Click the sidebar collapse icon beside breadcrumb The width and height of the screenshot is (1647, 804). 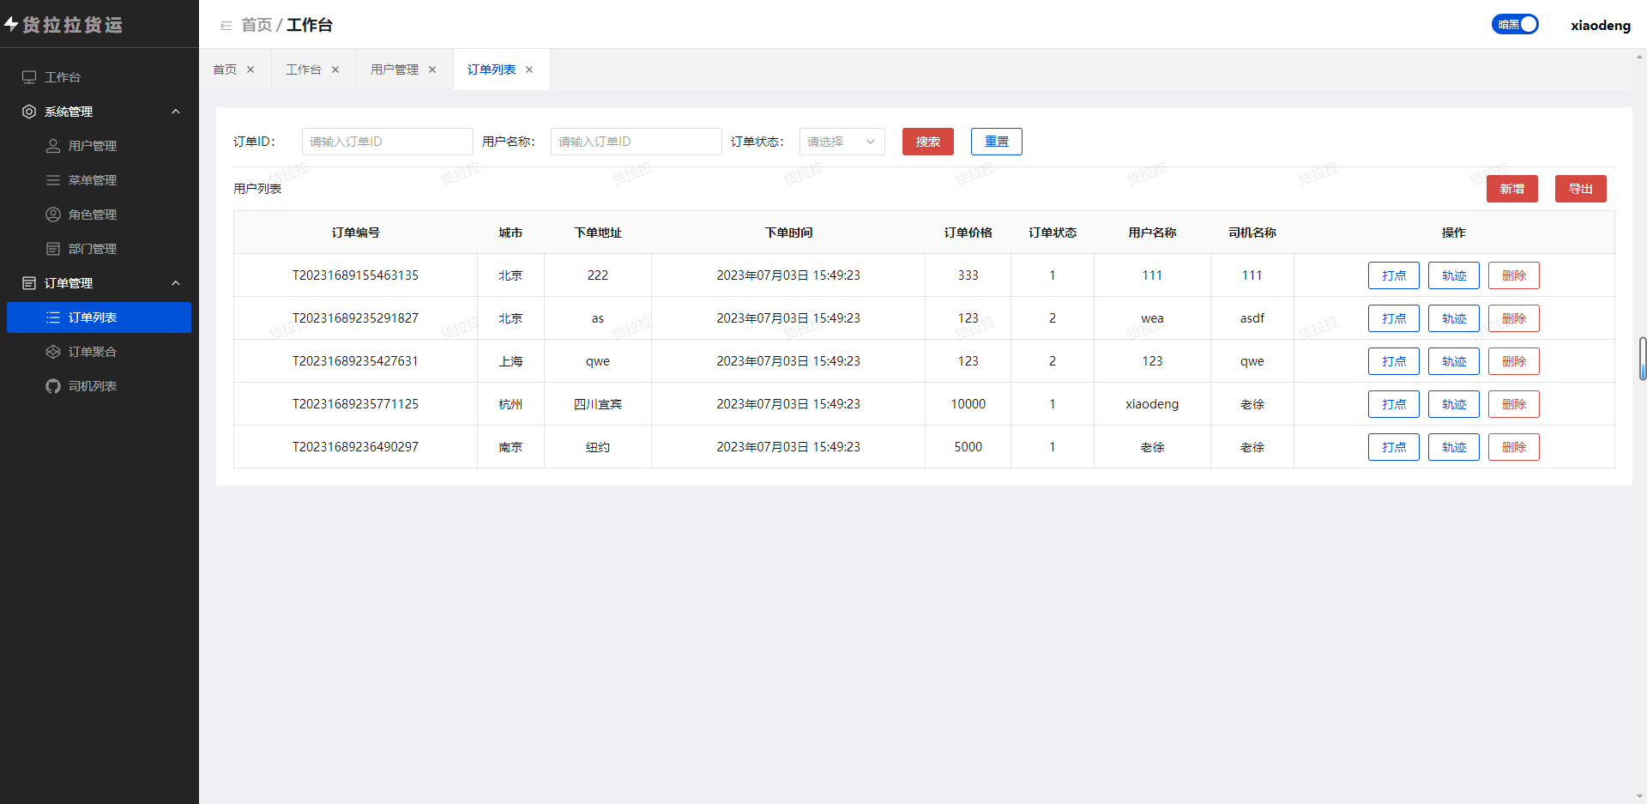tap(226, 26)
